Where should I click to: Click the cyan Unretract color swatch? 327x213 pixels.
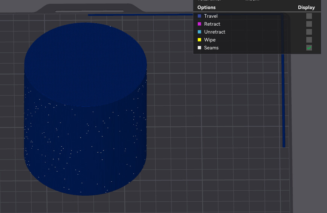tap(199, 32)
